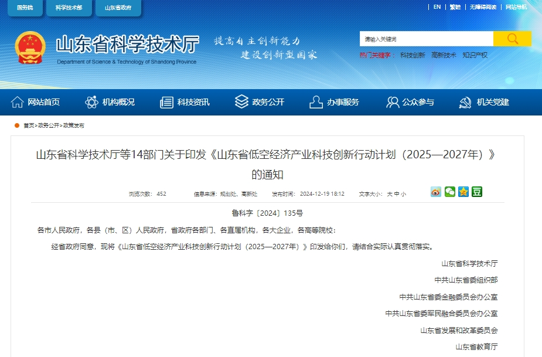Click the emblem icon beside 机关党建
542x357 pixels.
tap(465, 101)
